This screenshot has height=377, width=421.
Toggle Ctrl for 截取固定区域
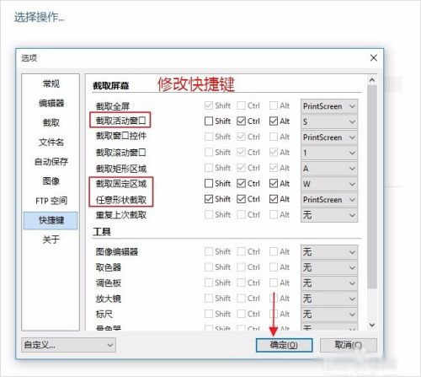[241, 184]
